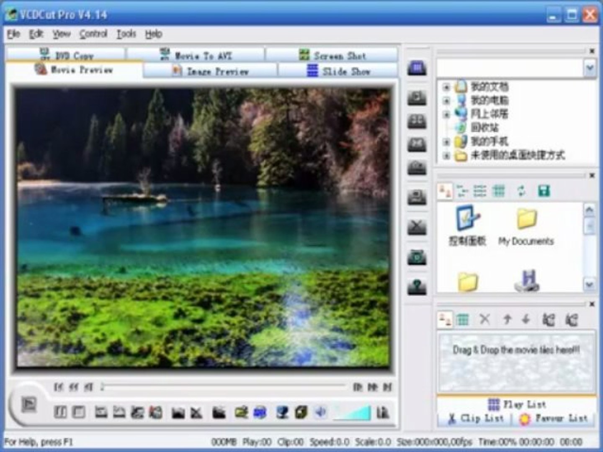Open the Tools menu
The image size is (603, 452).
point(126,34)
